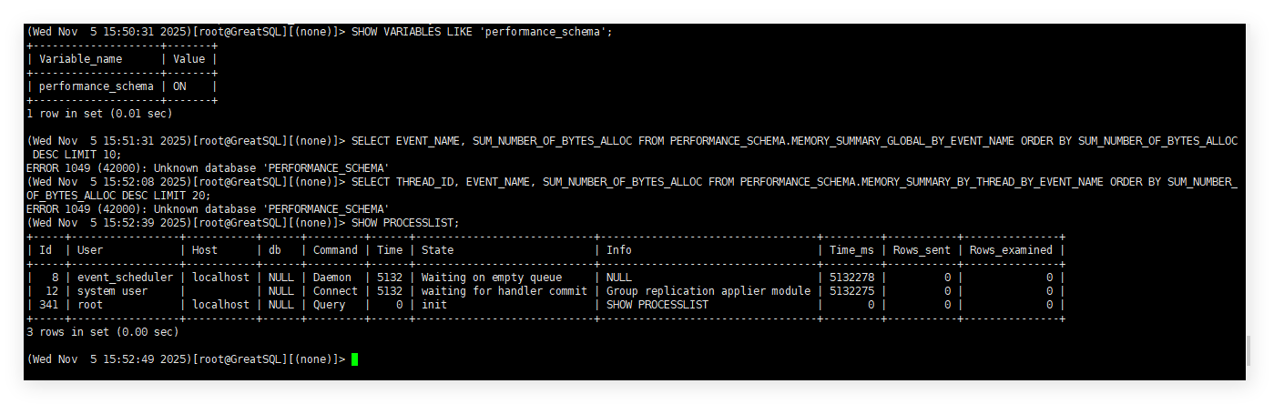Click the green terminal cursor block
1274x404 pixels.
coord(354,359)
